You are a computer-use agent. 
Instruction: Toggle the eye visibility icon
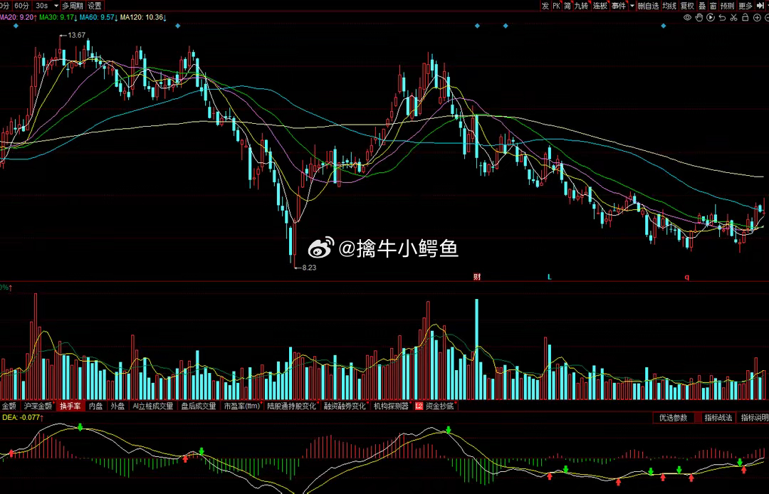[x=687, y=18]
